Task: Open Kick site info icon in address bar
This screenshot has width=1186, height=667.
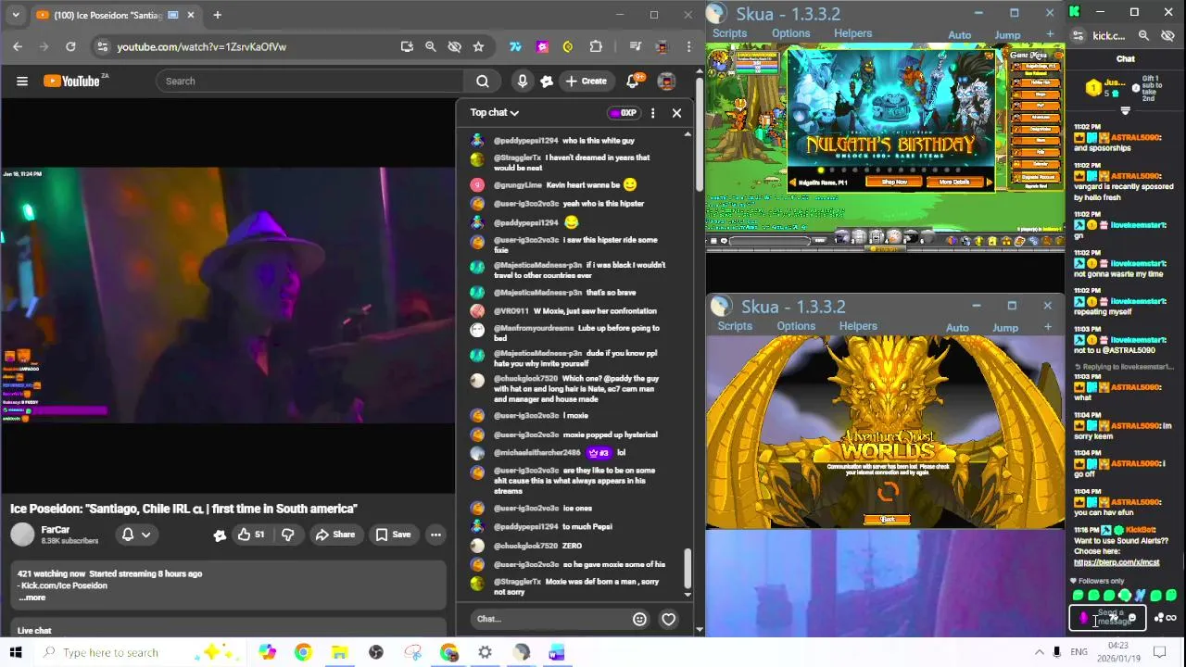Action: 1077,35
